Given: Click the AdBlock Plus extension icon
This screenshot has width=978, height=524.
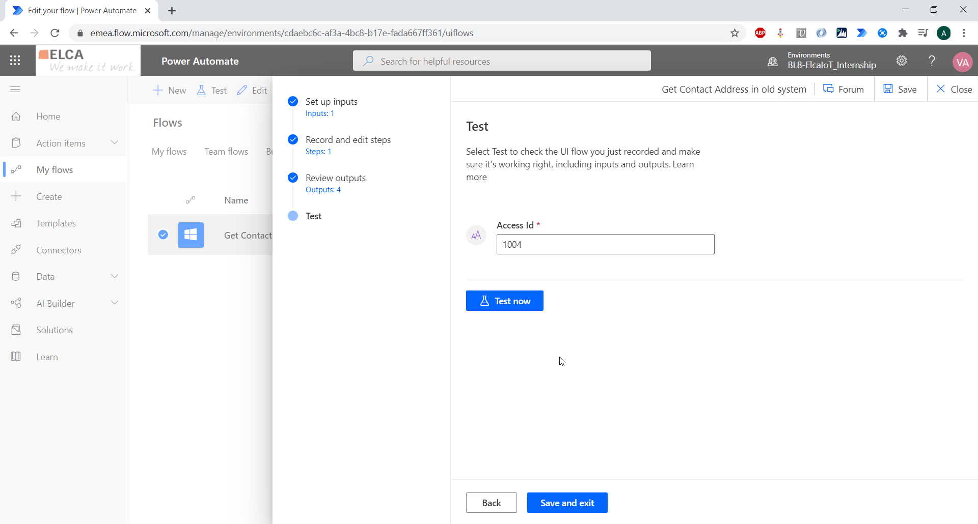Looking at the screenshot, I should [760, 33].
